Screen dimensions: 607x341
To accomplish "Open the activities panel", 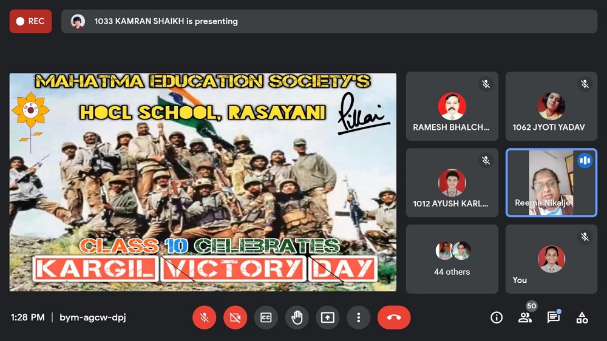I will tap(582, 317).
